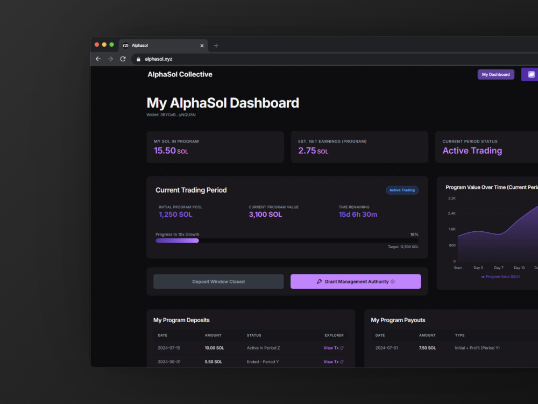Select the Alphasol browser tab
Screen dimensions: 538x404
(x=164, y=46)
